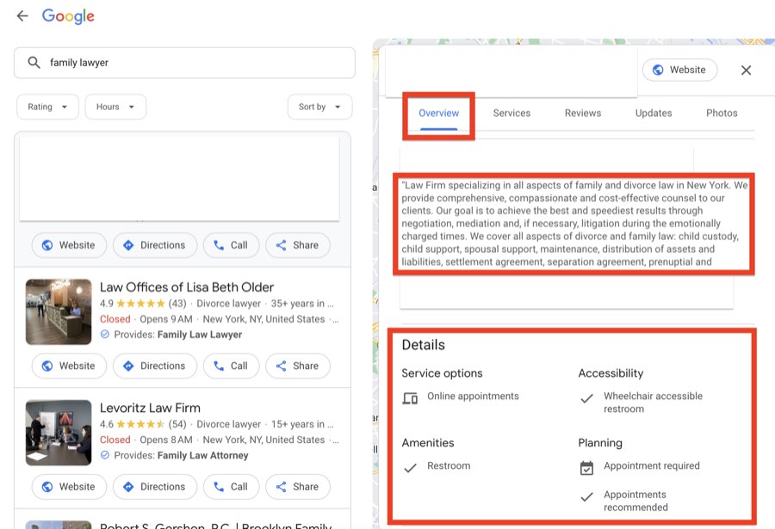Switch to the Updates tab
775x529 pixels.
654,113
